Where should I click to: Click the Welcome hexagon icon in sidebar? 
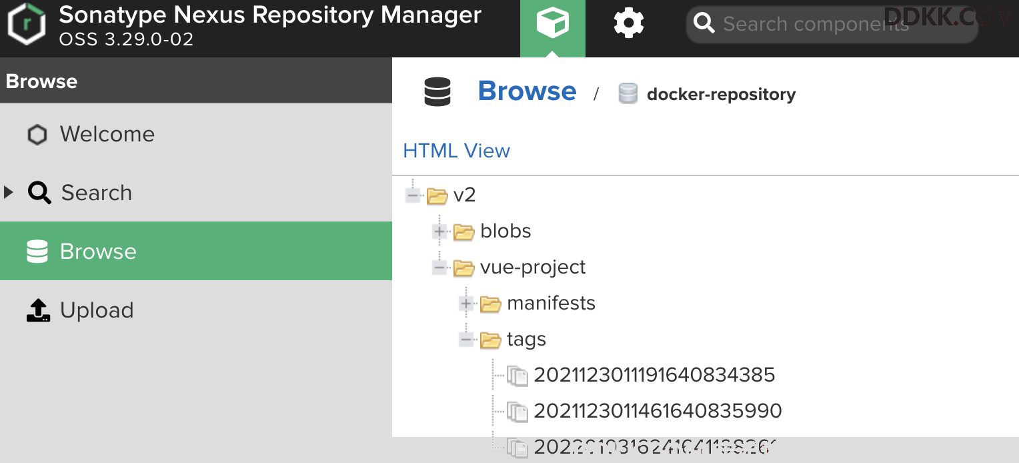point(37,135)
